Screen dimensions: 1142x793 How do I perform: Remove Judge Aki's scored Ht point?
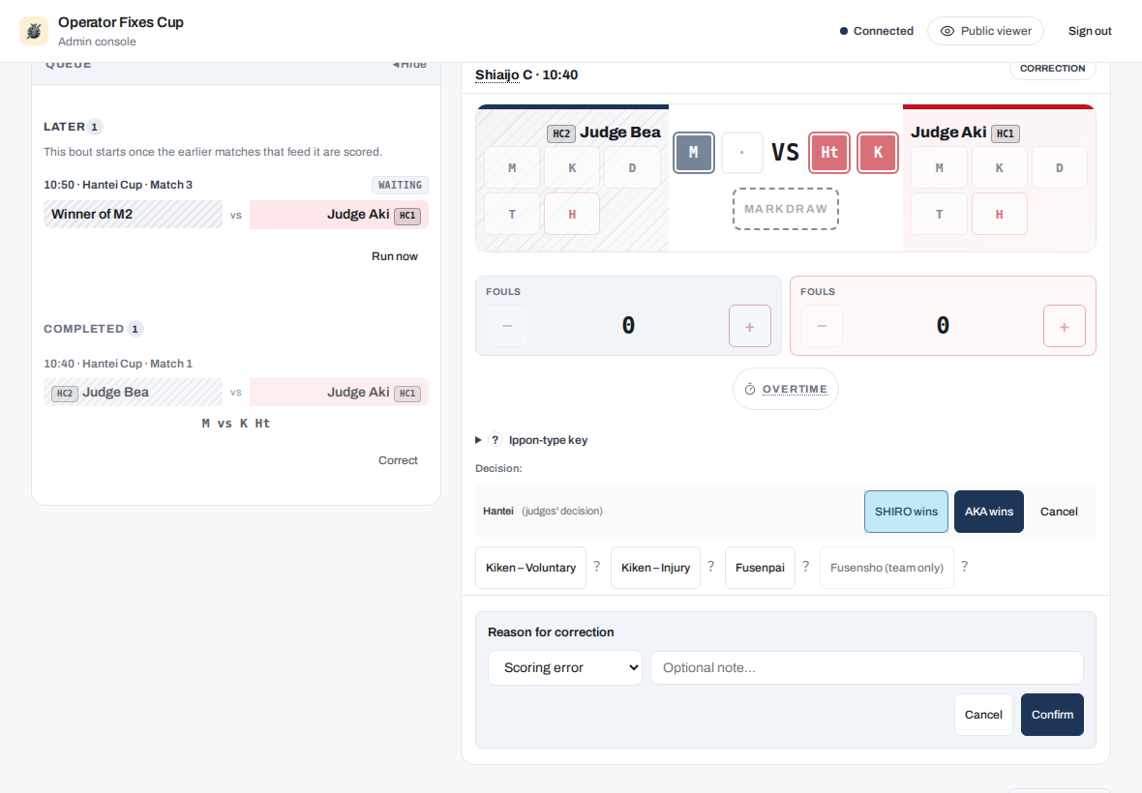(x=829, y=153)
